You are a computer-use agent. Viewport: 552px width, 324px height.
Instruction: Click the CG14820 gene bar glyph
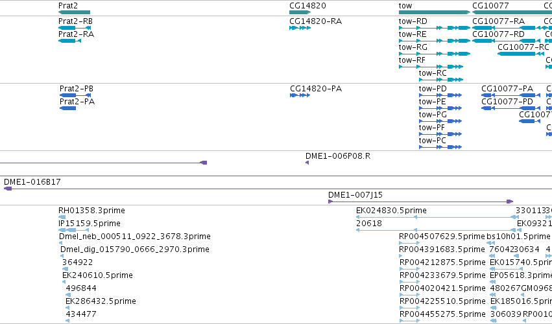coord(300,12)
